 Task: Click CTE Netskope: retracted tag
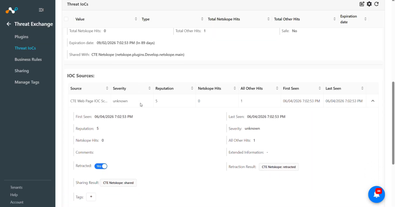pyautogui.click(x=279, y=167)
